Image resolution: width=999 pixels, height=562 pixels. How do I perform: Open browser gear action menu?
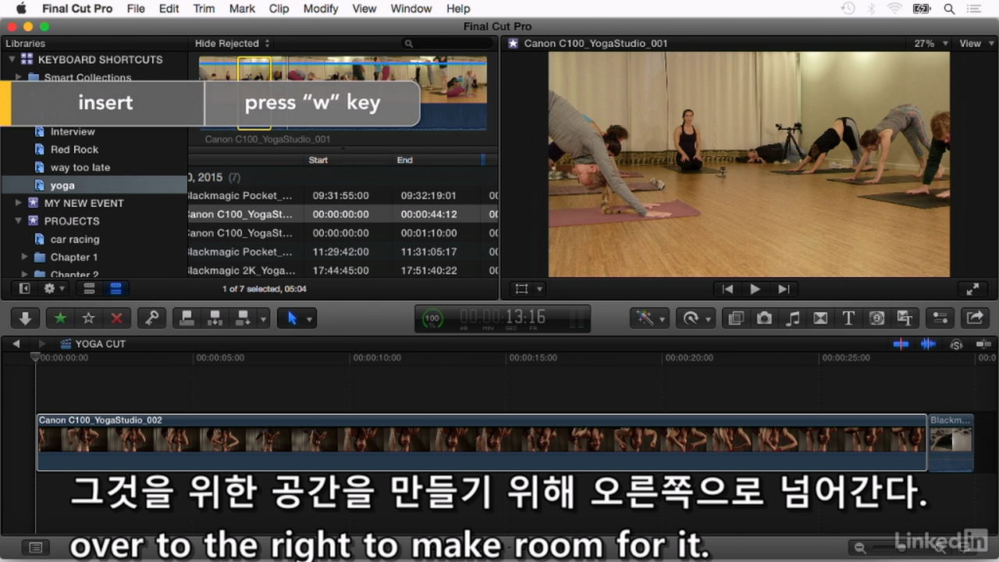click(55, 289)
